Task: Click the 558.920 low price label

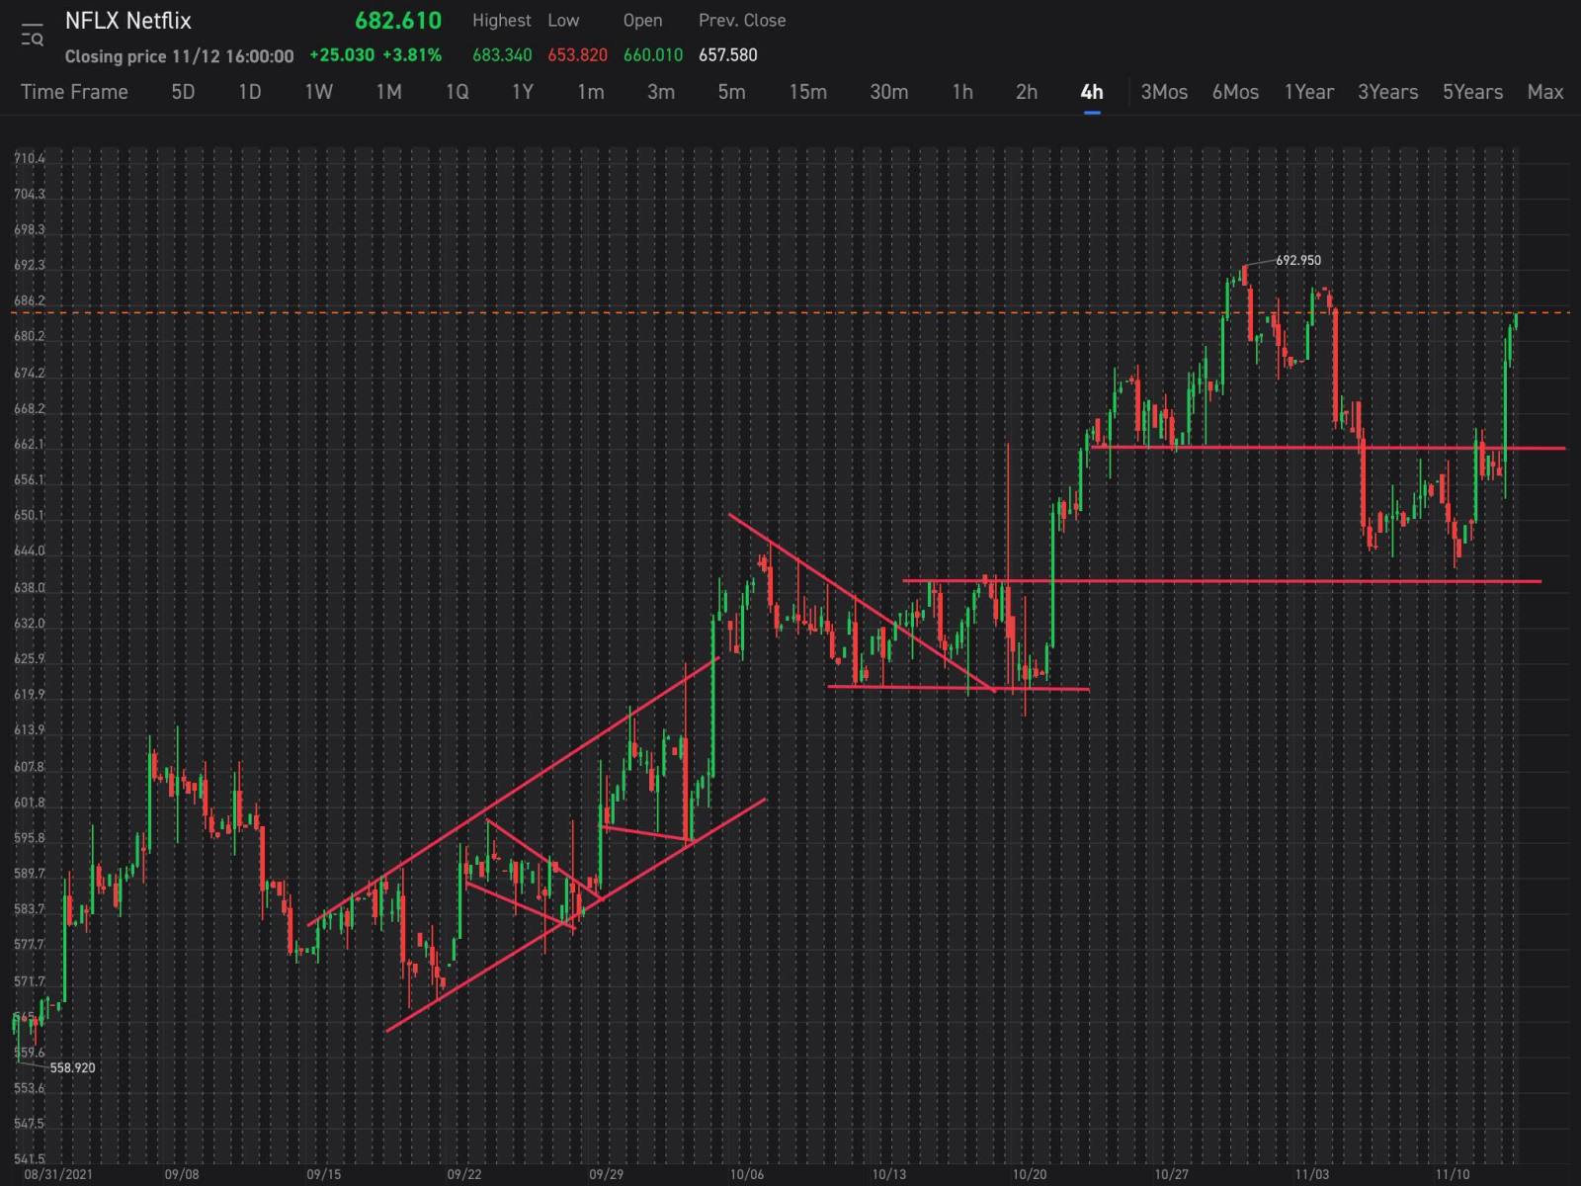Action: tap(73, 1068)
